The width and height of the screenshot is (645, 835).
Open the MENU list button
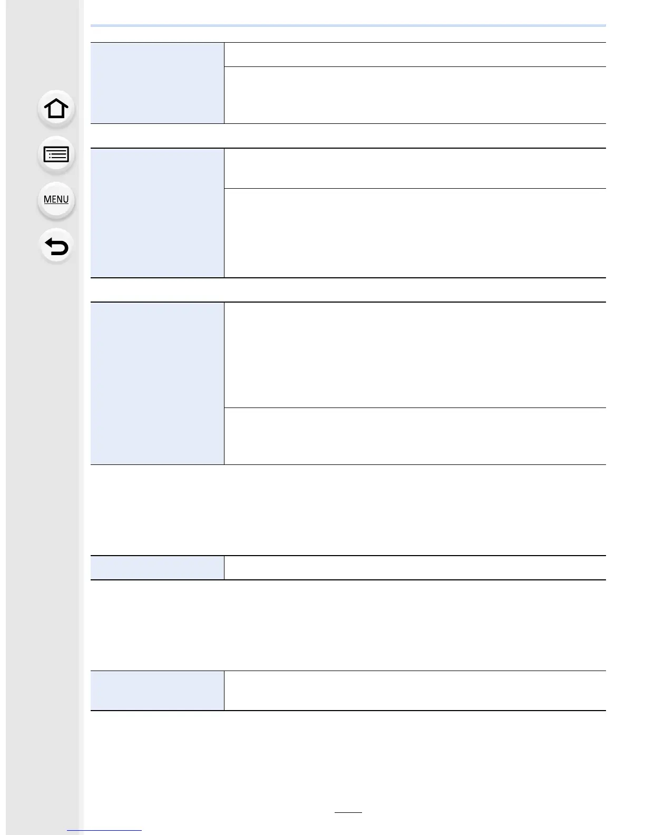click(x=56, y=200)
